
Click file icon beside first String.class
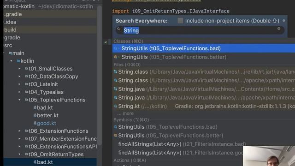point(116,72)
